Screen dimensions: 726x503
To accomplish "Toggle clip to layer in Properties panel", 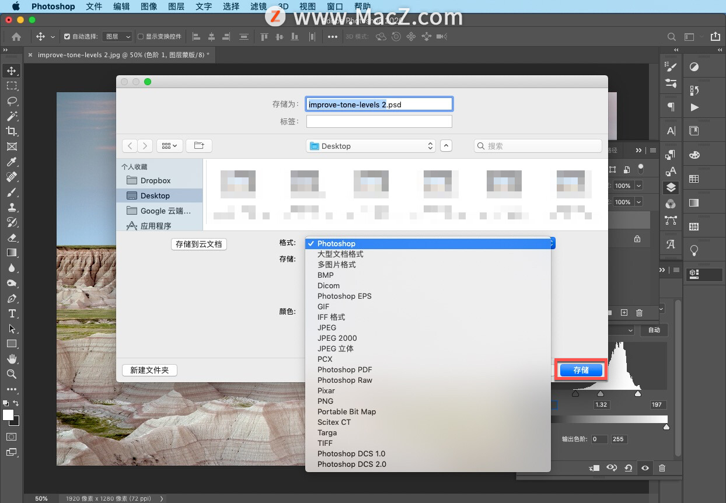I will [x=595, y=468].
